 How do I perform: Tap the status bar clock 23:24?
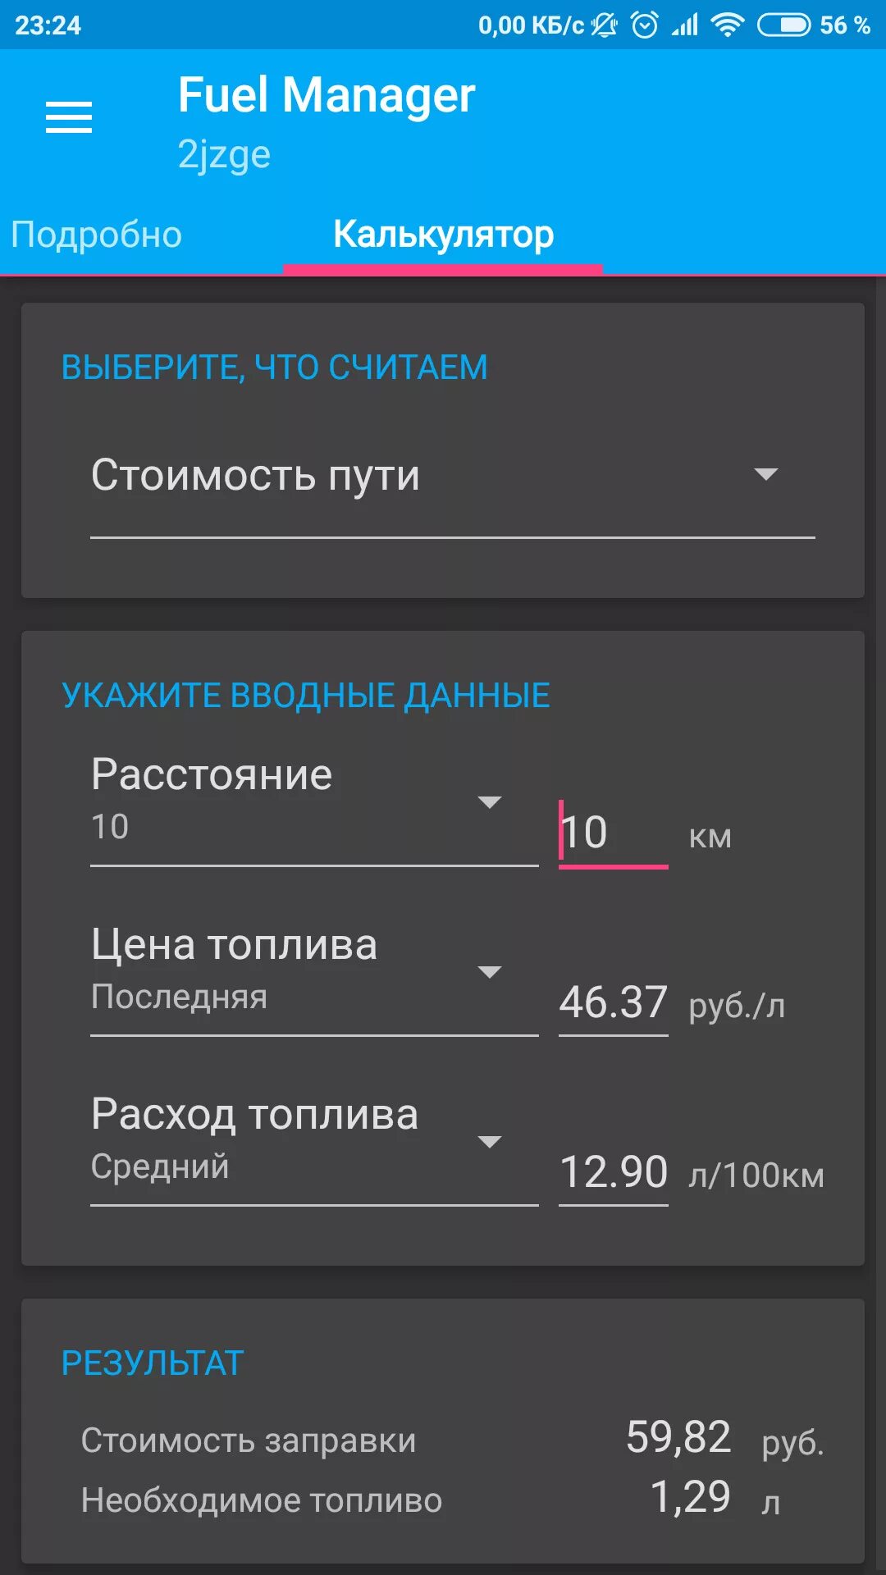coord(48,25)
